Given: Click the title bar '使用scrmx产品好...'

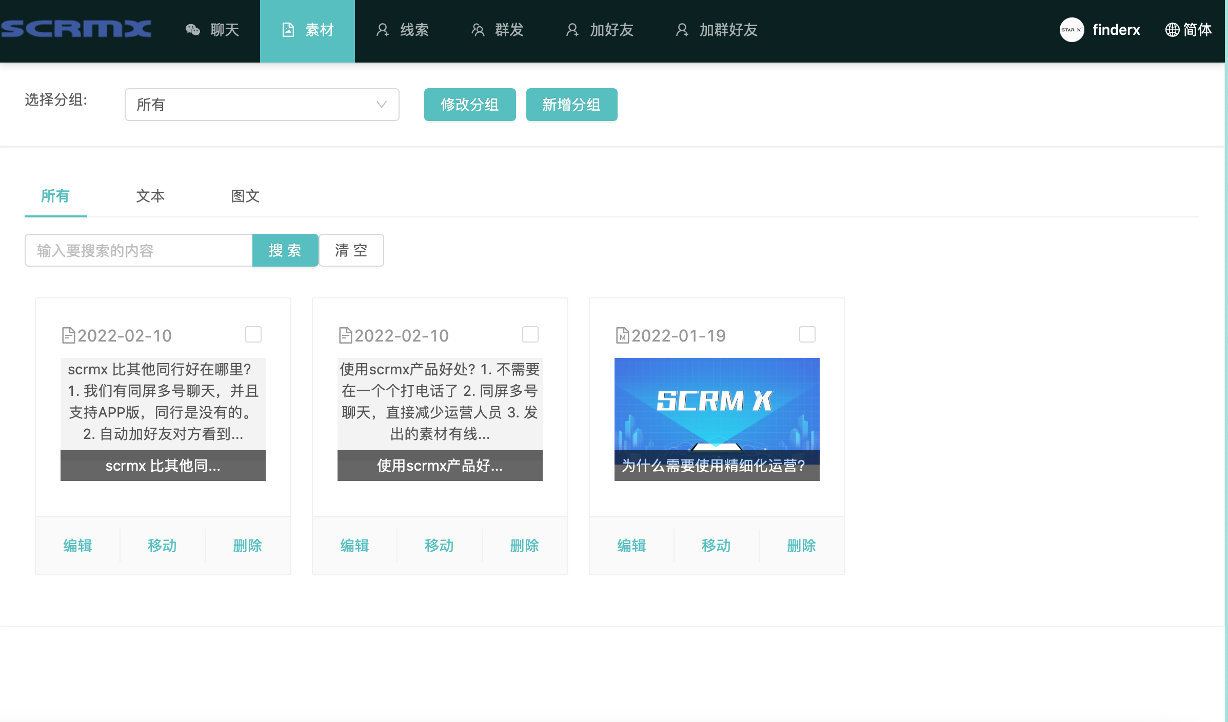Looking at the screenshot, I should (440, 466).
